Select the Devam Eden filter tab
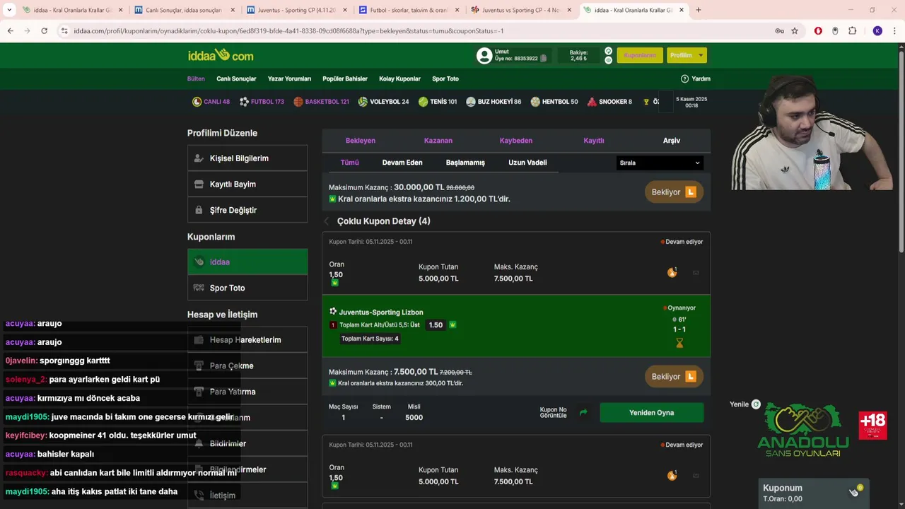The image size is (905, 509). (x=402, y=163)
